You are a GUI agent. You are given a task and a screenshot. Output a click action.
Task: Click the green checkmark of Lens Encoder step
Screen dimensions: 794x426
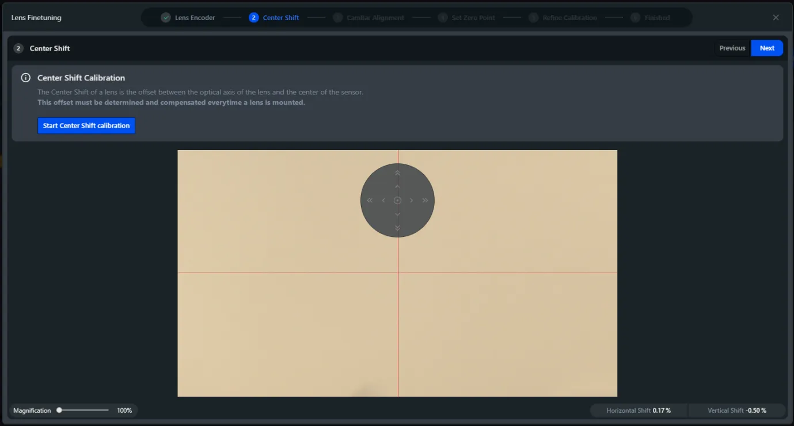pyautogui.click(x=166, y=17)
